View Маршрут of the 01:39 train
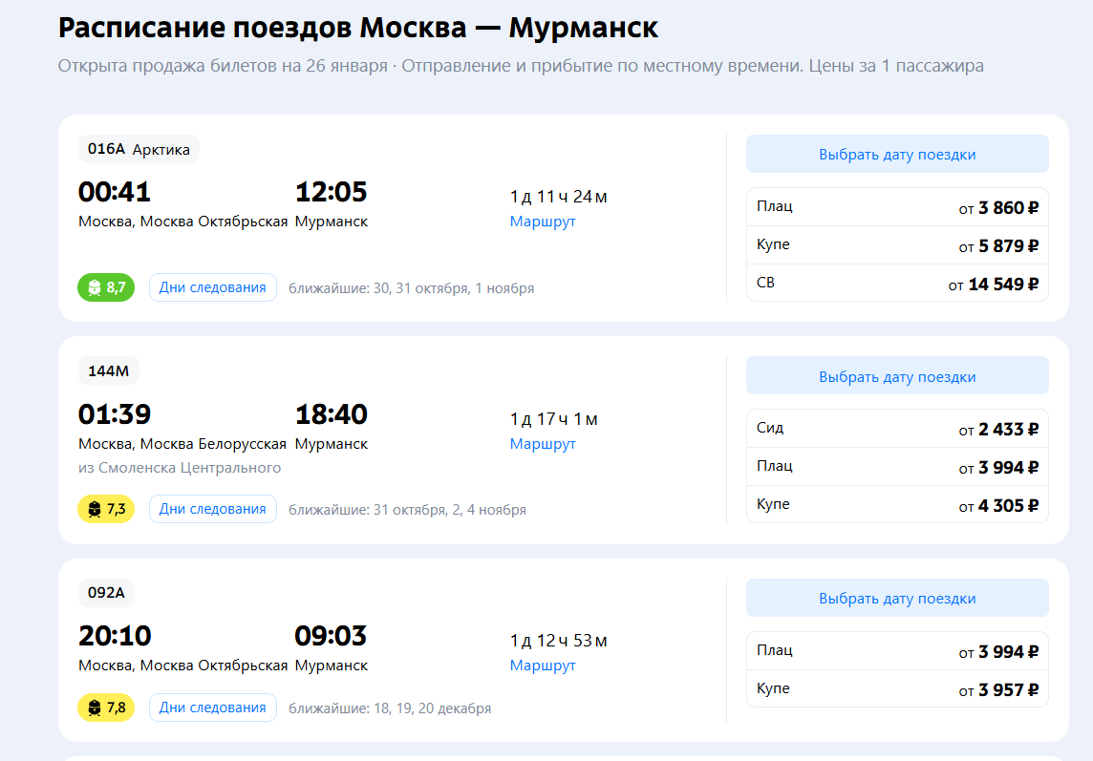 coord(543,444)
